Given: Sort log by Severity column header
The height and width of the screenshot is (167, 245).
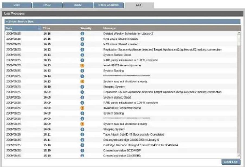Looking at the screenshot, I should pos(86,28).
